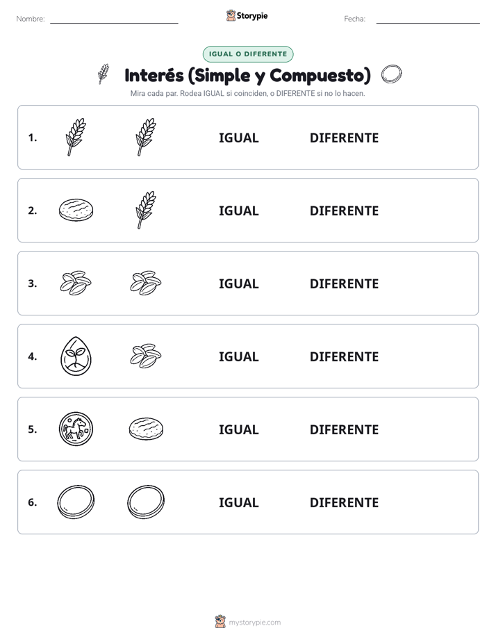Image resolution: width=496 pixels, height=642 pixels.
Task: Choose IGUAL for question 3
Action: point(238,283)
